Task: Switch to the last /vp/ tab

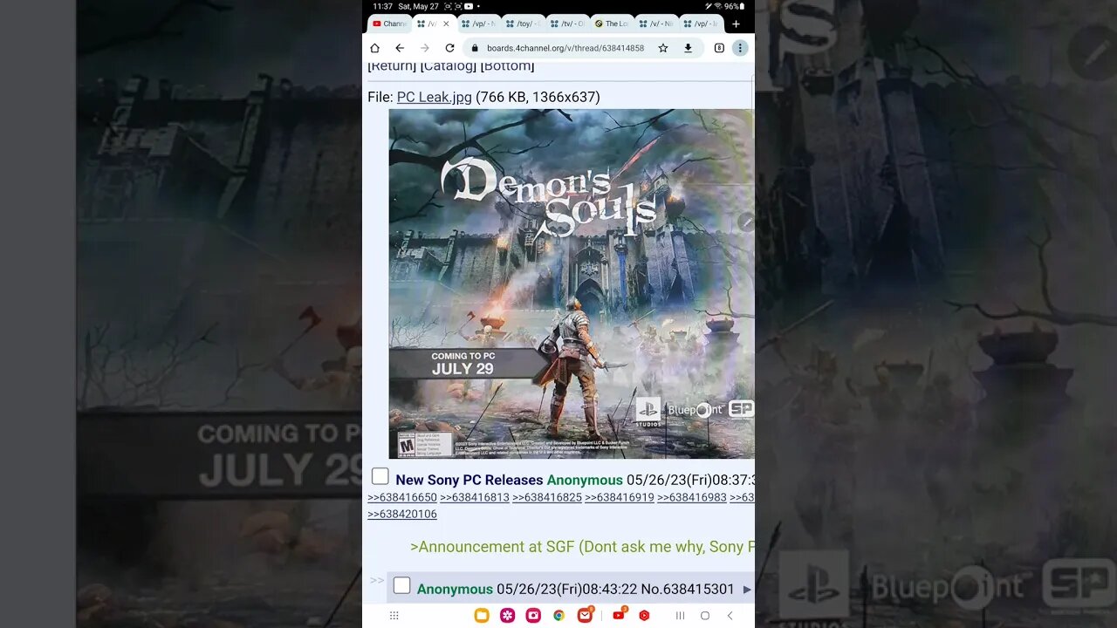Action: 701,24
